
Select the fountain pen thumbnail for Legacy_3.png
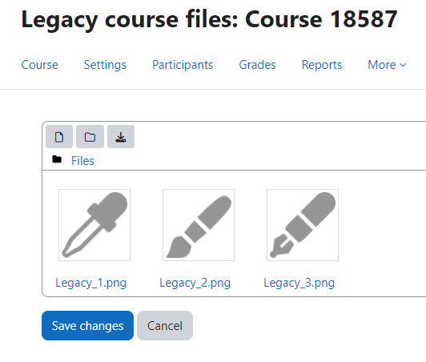click(303, 225)
